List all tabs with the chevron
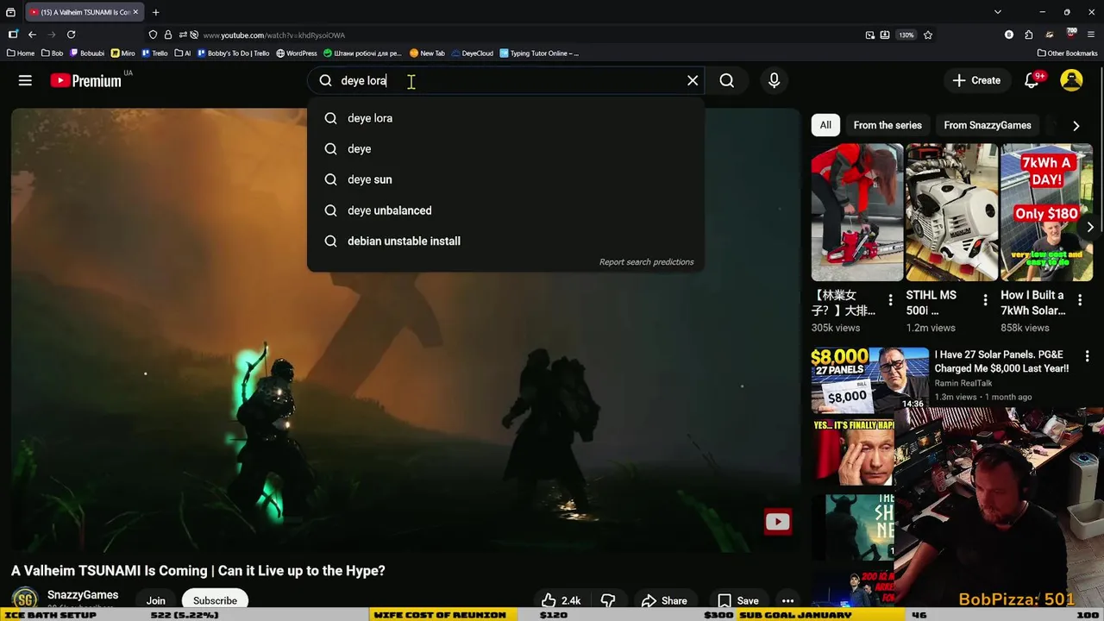 (x=998, y=12)
